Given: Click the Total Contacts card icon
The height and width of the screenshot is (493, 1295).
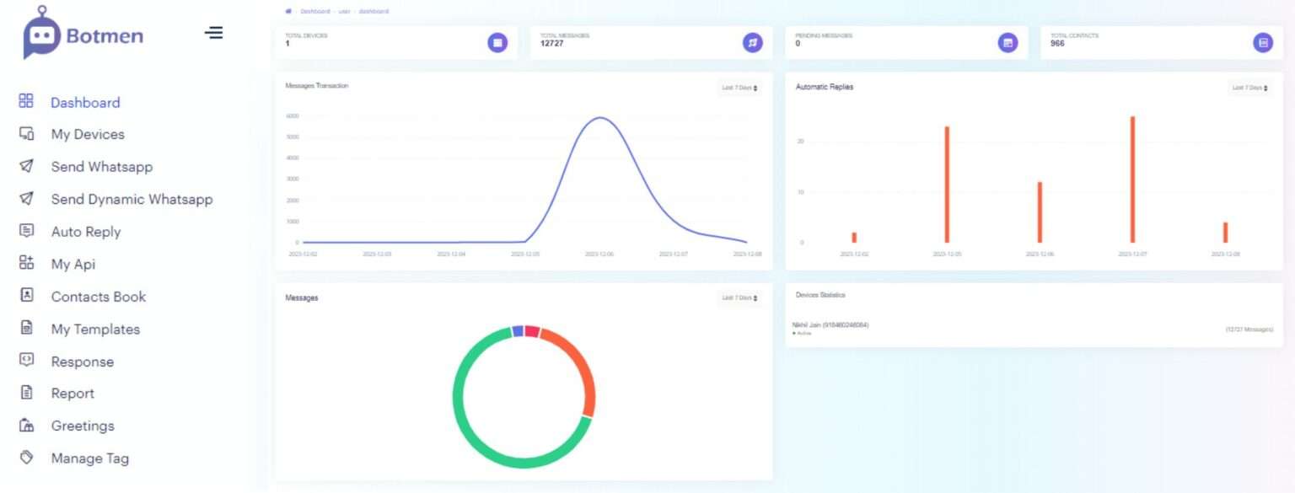Looking at the screenshot, I should tap(1263, 42).
